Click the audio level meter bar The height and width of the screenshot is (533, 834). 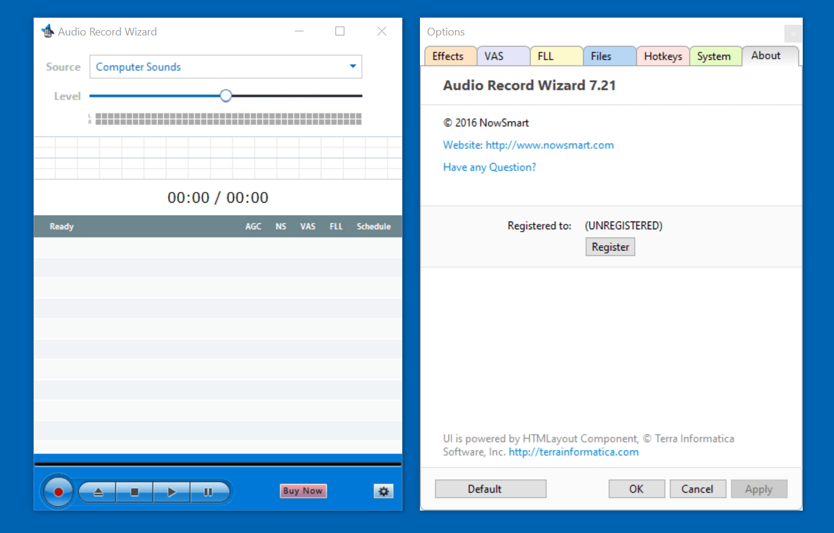[229, 119]
